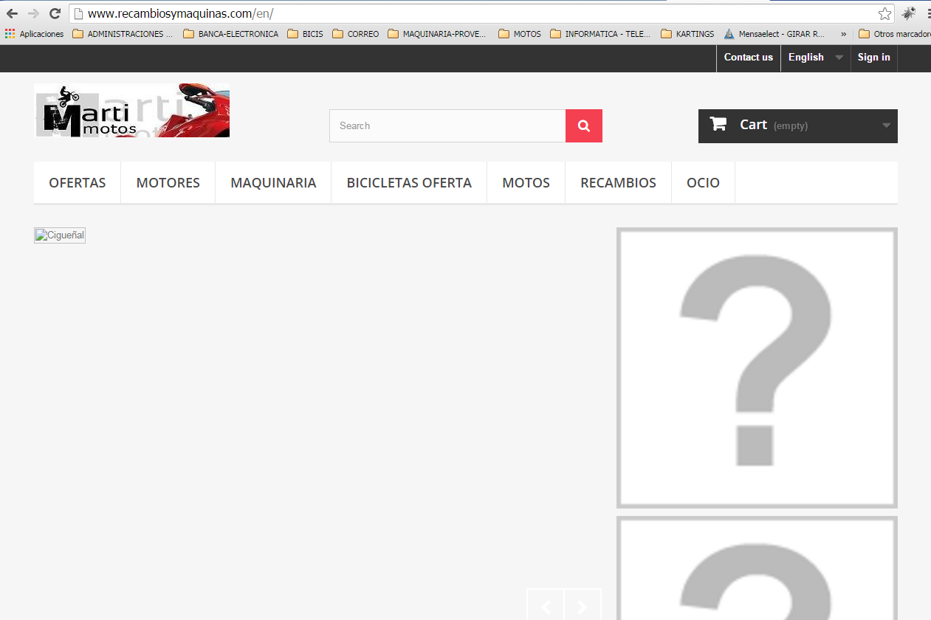The width and height of the screenshot is (931, 620).
Task: Click the shopping cart icon
Action: coord(718,124)
